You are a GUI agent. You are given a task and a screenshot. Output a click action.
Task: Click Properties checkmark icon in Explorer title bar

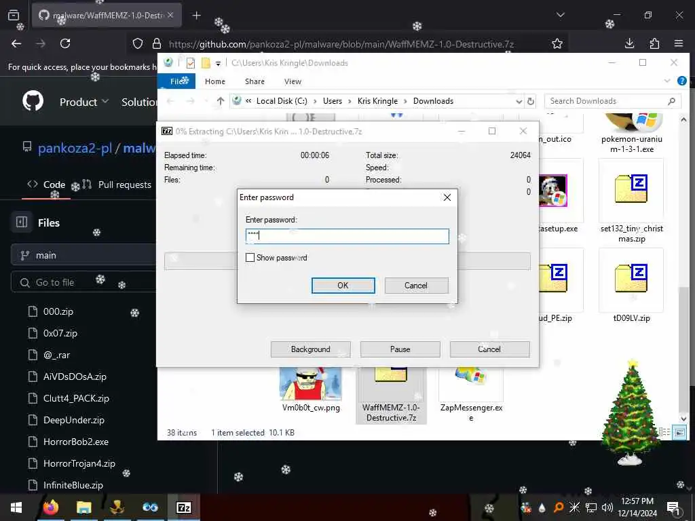pos(191,63)
